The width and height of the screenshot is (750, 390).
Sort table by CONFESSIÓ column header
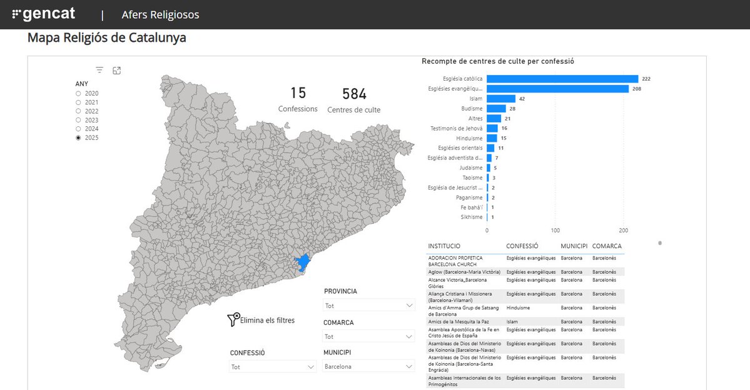point(522,246)
